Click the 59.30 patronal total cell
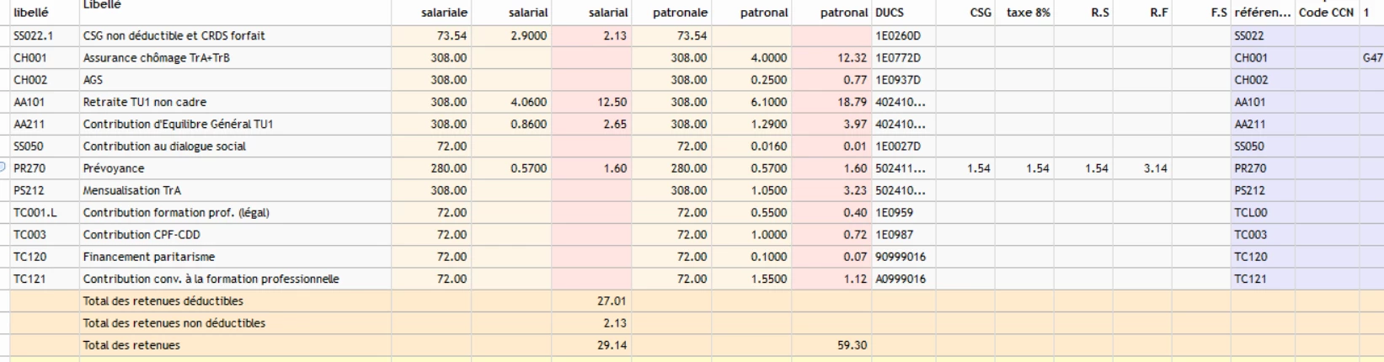This screenshot has width=1384, height=362. tap(852, 345)
